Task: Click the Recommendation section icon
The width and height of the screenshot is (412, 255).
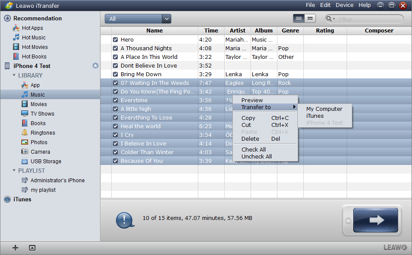Action: click(x=7, y=18)
